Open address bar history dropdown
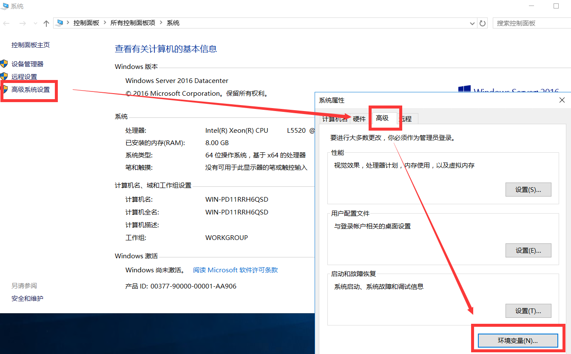This screenshot has width=571, height=354. (x=472, y=23)
